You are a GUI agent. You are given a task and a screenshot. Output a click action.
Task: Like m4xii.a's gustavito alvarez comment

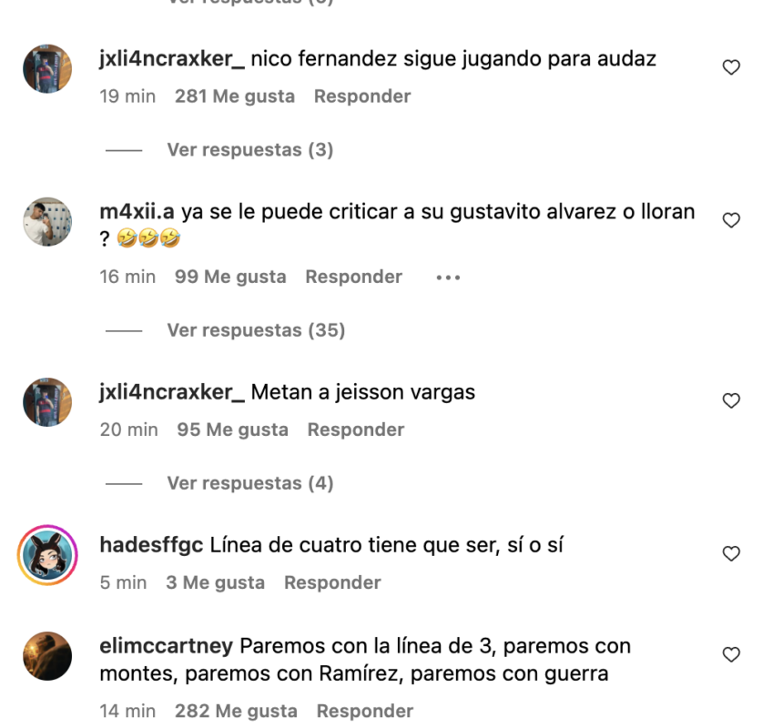tap(731, 220)
